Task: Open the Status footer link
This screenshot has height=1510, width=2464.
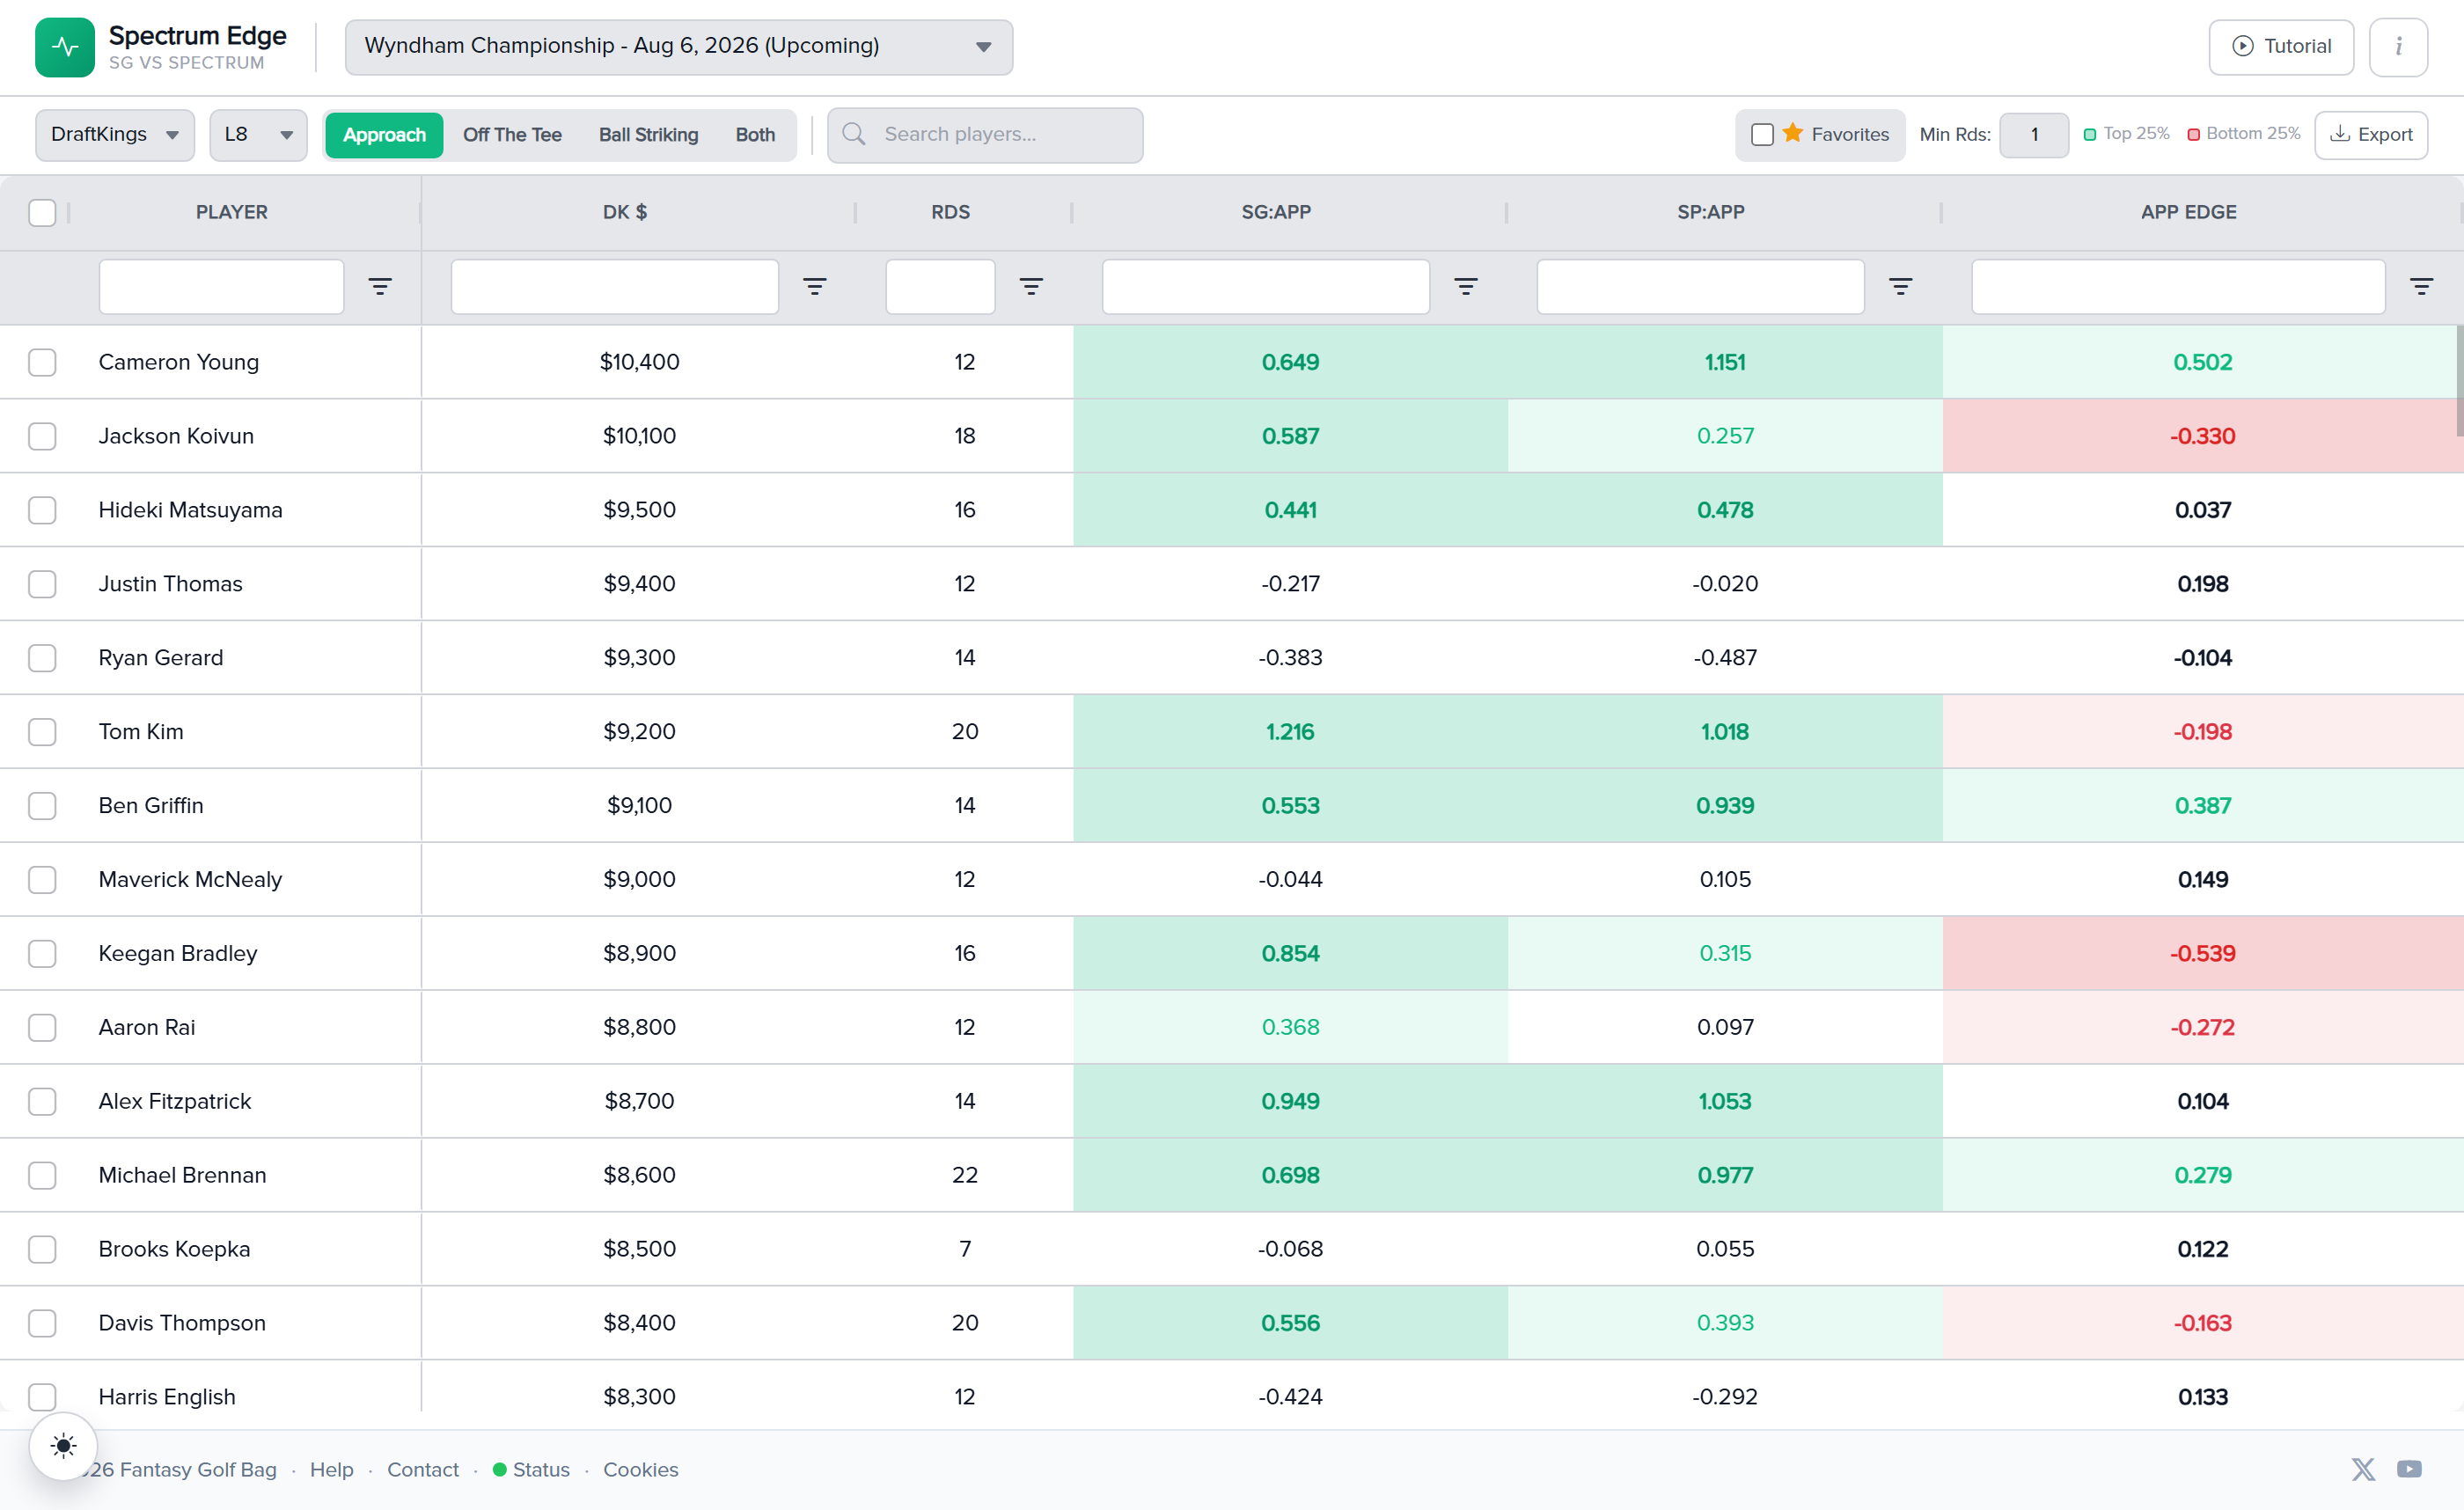Action: click(x=541, y=1469)
